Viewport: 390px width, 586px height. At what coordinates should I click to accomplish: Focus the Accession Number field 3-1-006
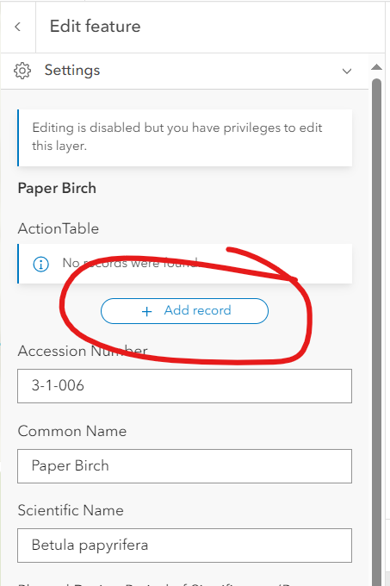tap(185, 386)
